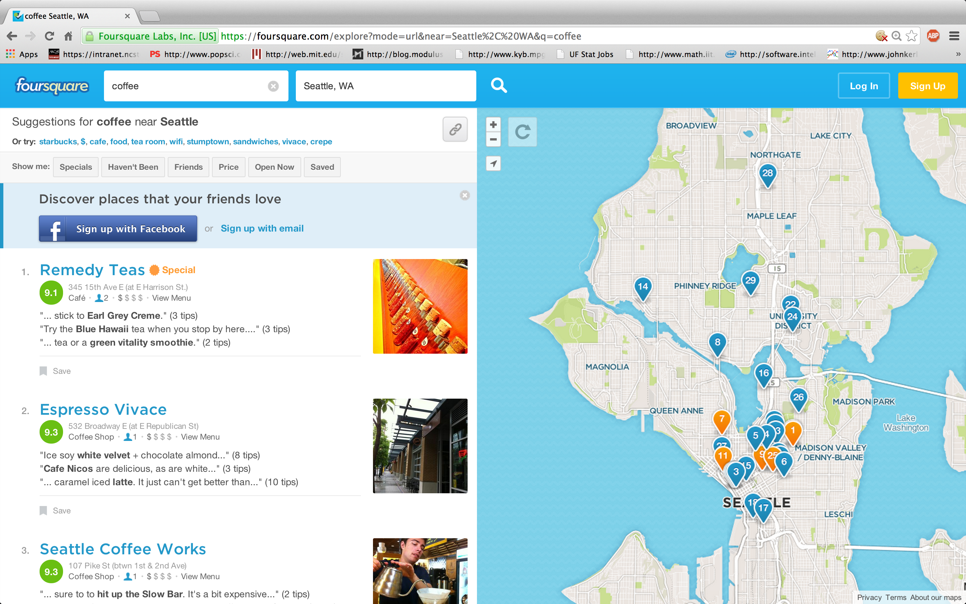Try the stumptown suggestion
Image resolution: width=966 pixels, height=604 pixels.
(208, 141)
